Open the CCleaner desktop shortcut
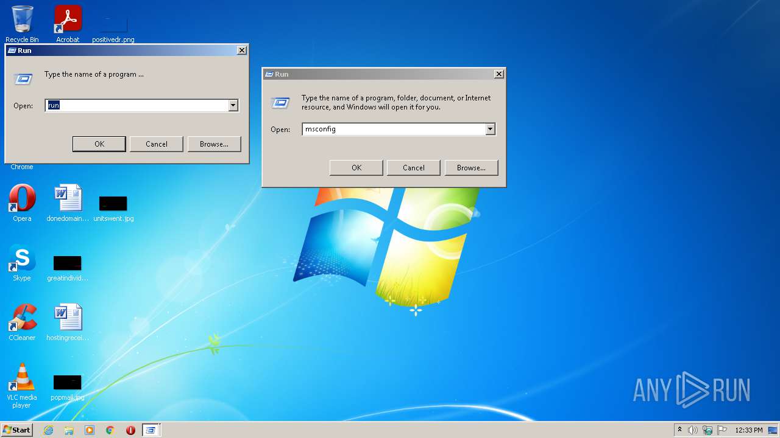Screen dimensions: 780x438 pyautogui.click(x=22, y=322)
